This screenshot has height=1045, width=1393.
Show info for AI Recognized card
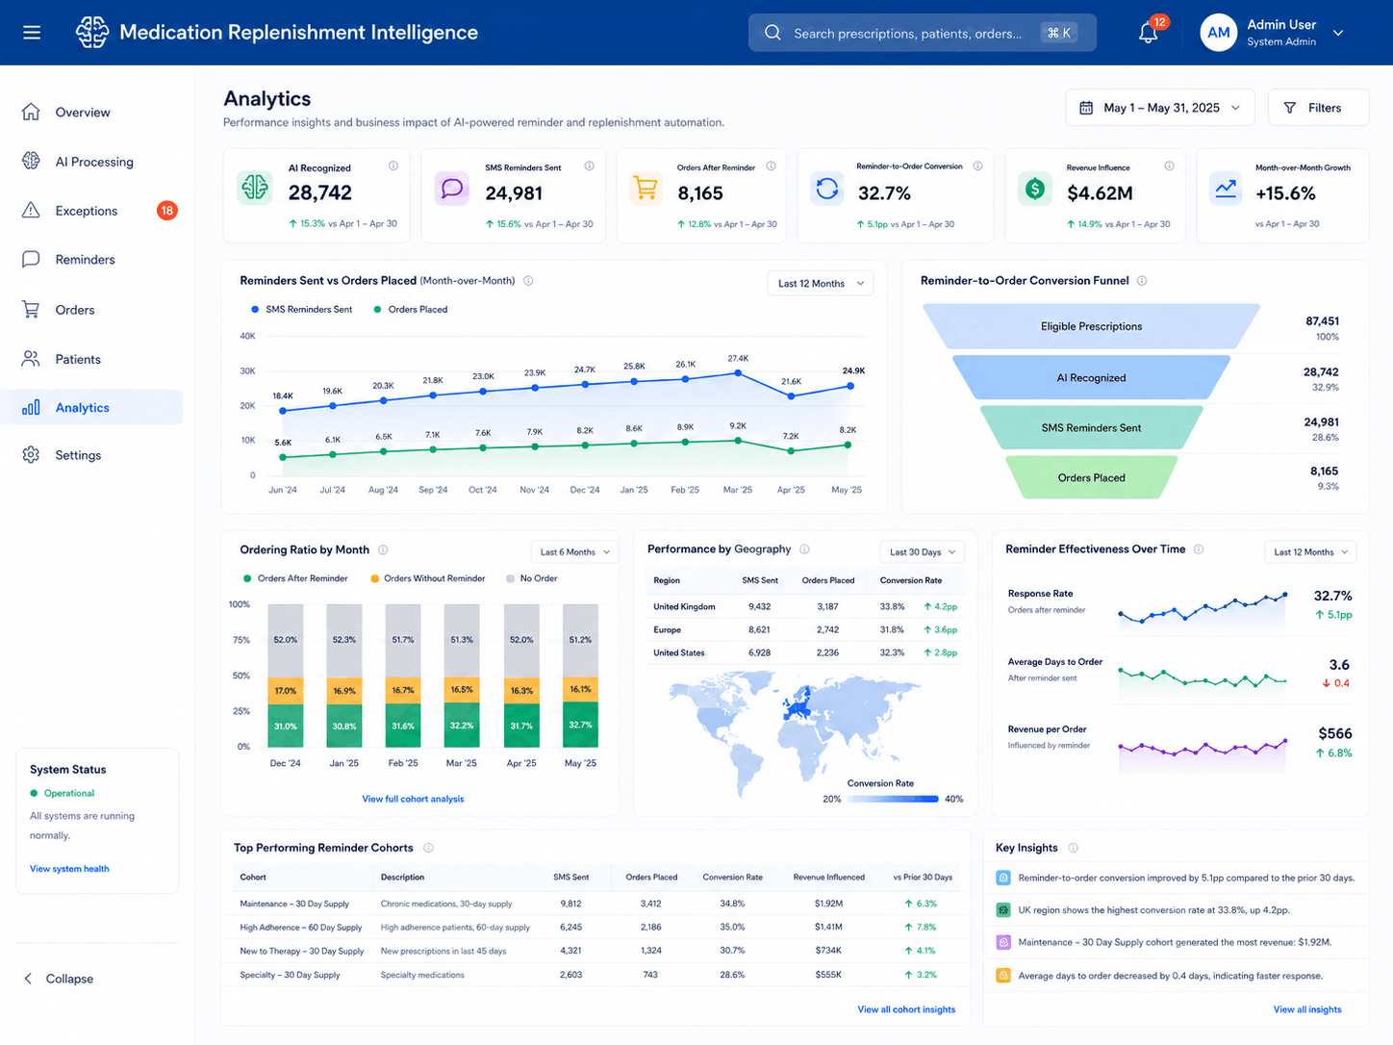pos(393,166)
